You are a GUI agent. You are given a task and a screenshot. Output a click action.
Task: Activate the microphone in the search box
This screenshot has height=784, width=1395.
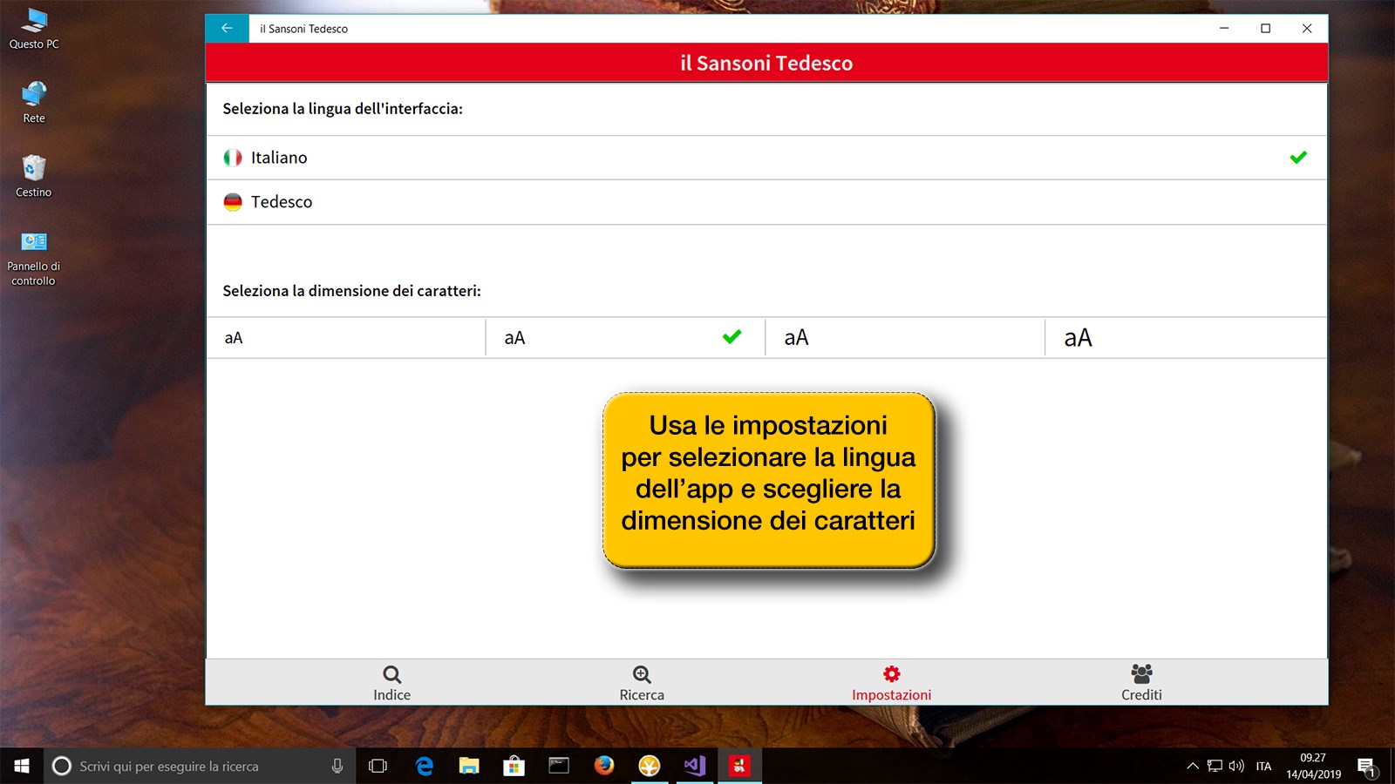pyautogui.click(x=337, y=766)
